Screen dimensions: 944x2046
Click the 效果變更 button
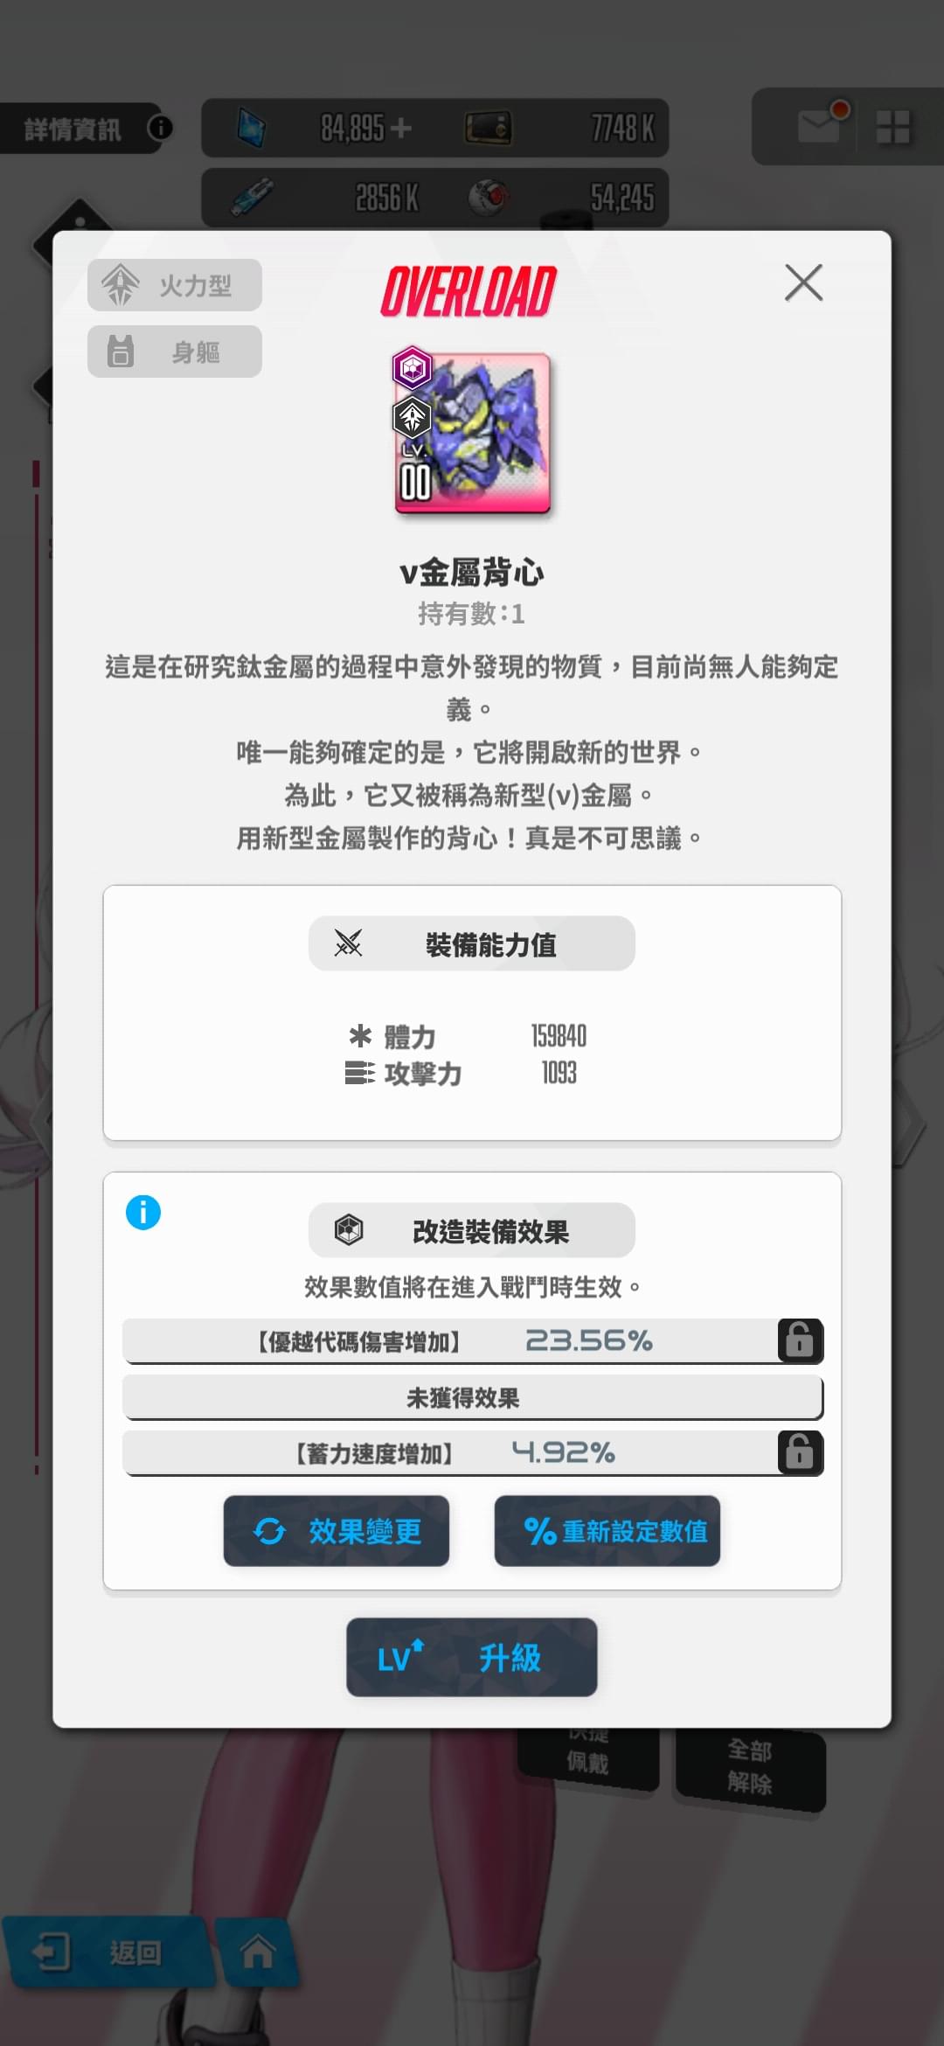coord(337,1530)
